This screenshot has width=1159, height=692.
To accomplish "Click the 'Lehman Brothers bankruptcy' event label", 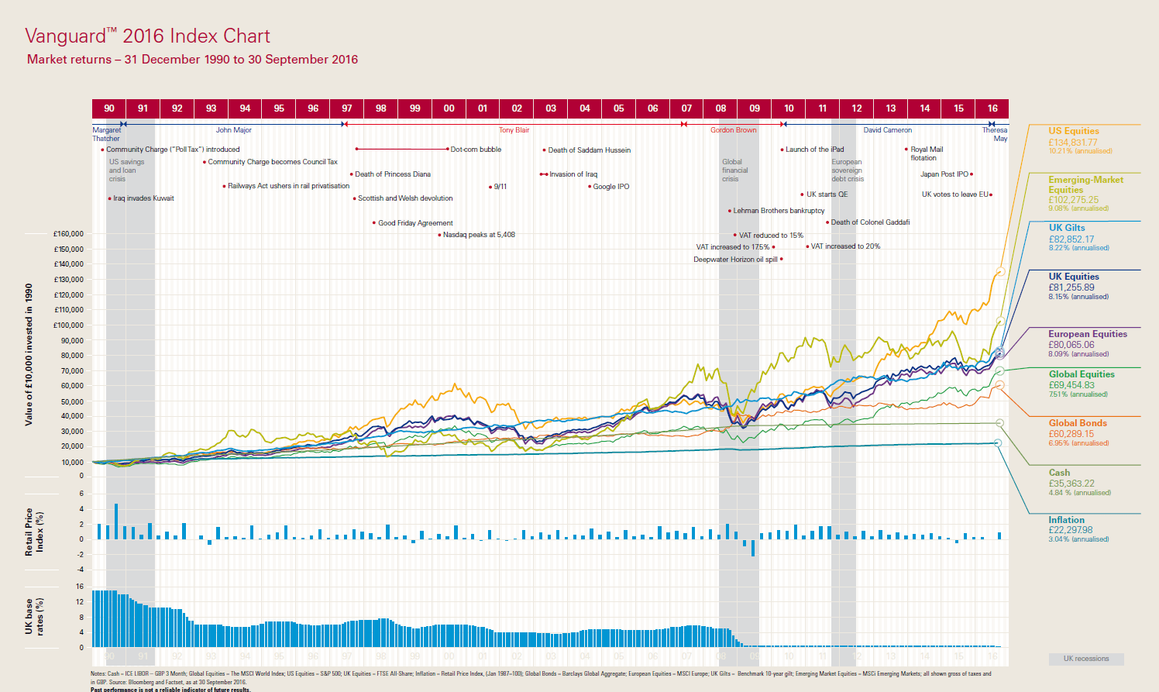I will [779, 211].
